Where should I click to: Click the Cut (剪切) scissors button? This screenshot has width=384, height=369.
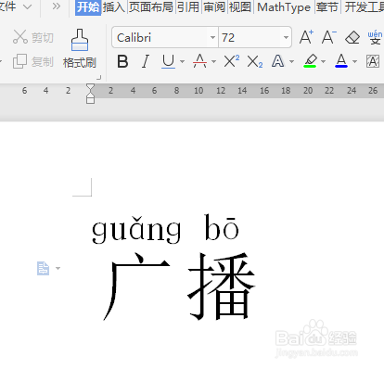[32, 37]
